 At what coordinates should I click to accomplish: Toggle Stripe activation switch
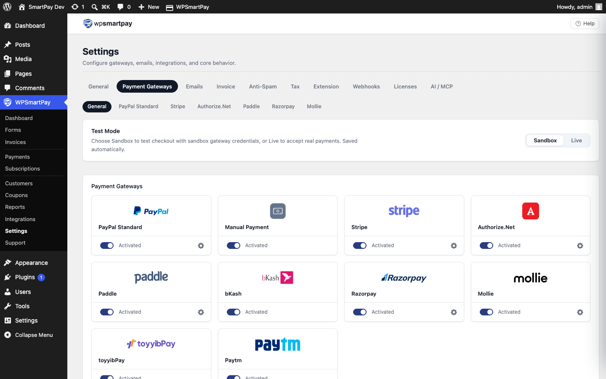[x=360, y=246]
